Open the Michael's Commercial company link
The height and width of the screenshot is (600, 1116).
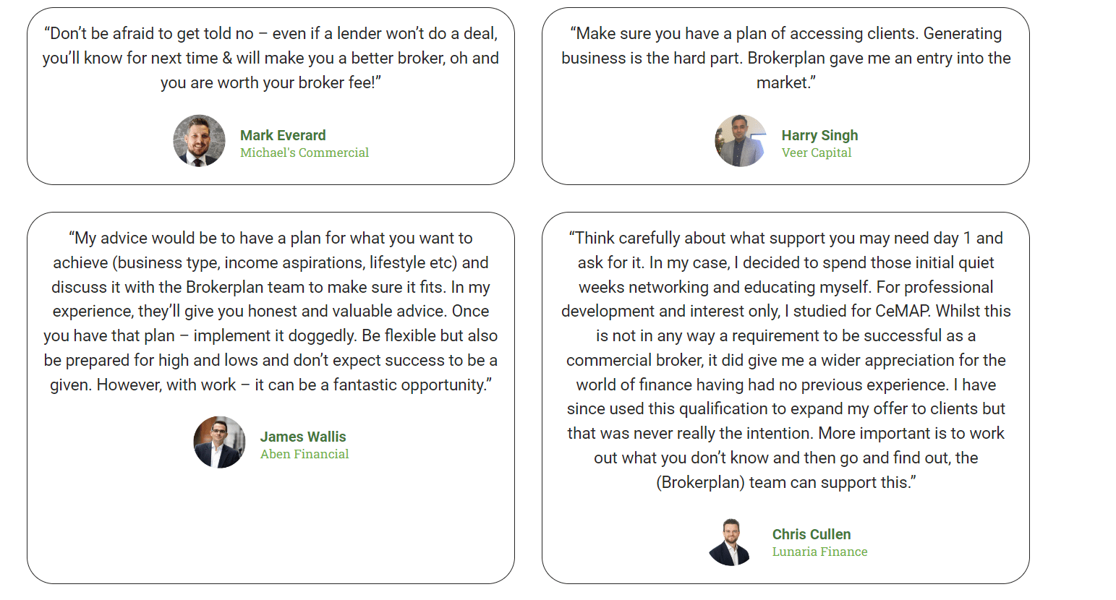[x=304, y=153]
